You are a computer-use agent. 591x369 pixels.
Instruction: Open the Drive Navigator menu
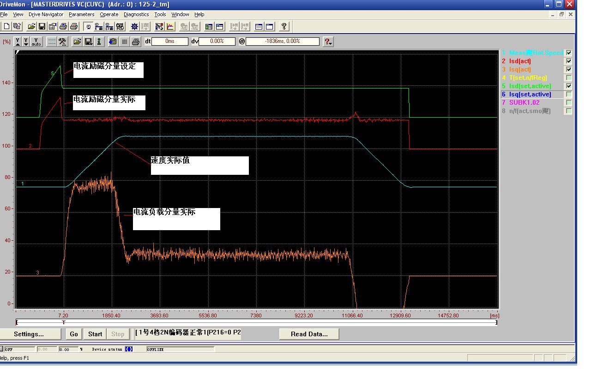tap(46, 14)
